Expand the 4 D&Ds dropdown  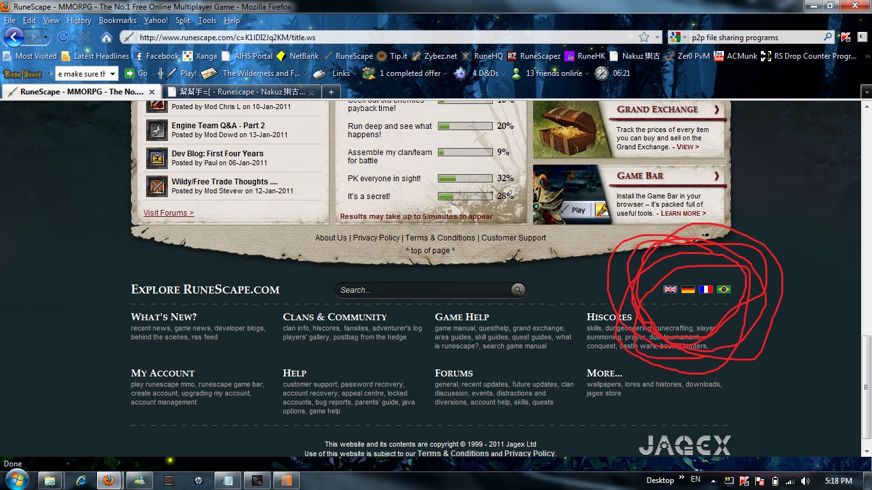coord(480,73)
